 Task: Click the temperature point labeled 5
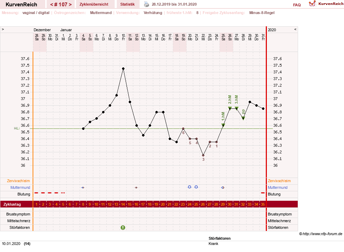[190, 139]
